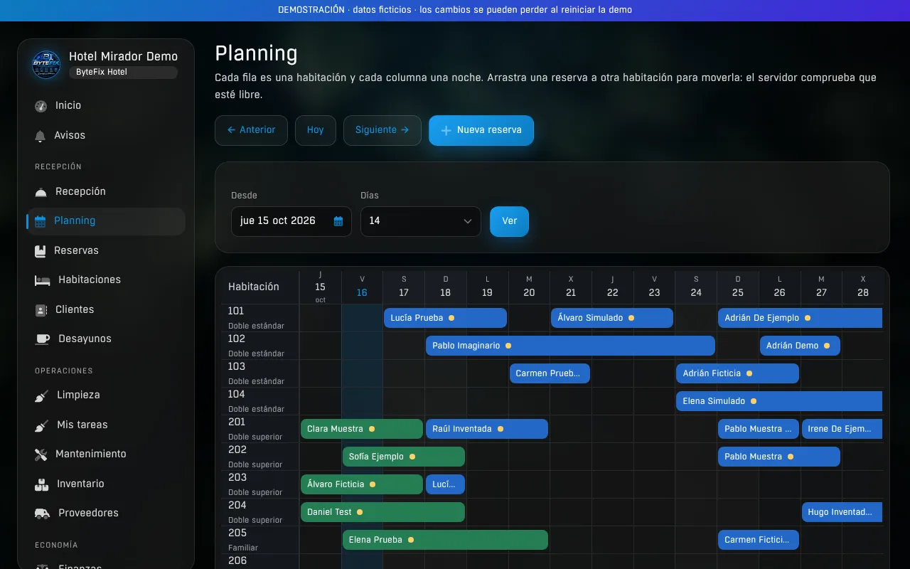910x569 pixels.
Task: Open the date picker calendar icon
Action: point(338,221)
